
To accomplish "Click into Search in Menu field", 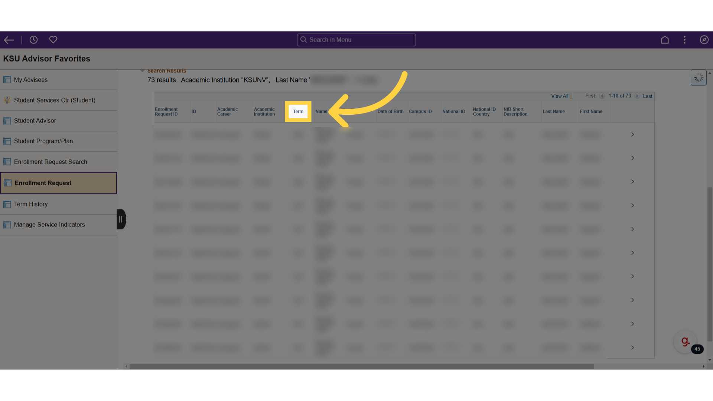I will pos(356,40).
